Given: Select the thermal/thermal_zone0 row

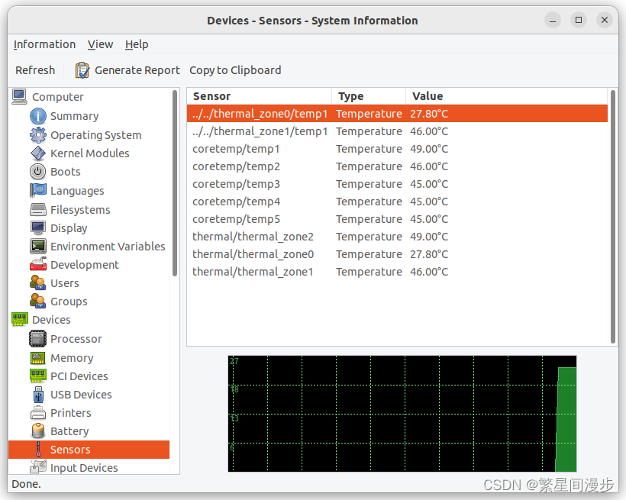Looking at the screenshot, I should tap(397, 254).
